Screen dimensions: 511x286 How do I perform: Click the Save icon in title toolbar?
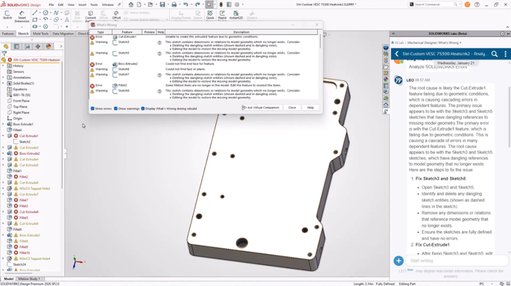[x=162, y=4]
